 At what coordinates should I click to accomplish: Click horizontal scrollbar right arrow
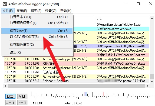[x=147, y=86]
